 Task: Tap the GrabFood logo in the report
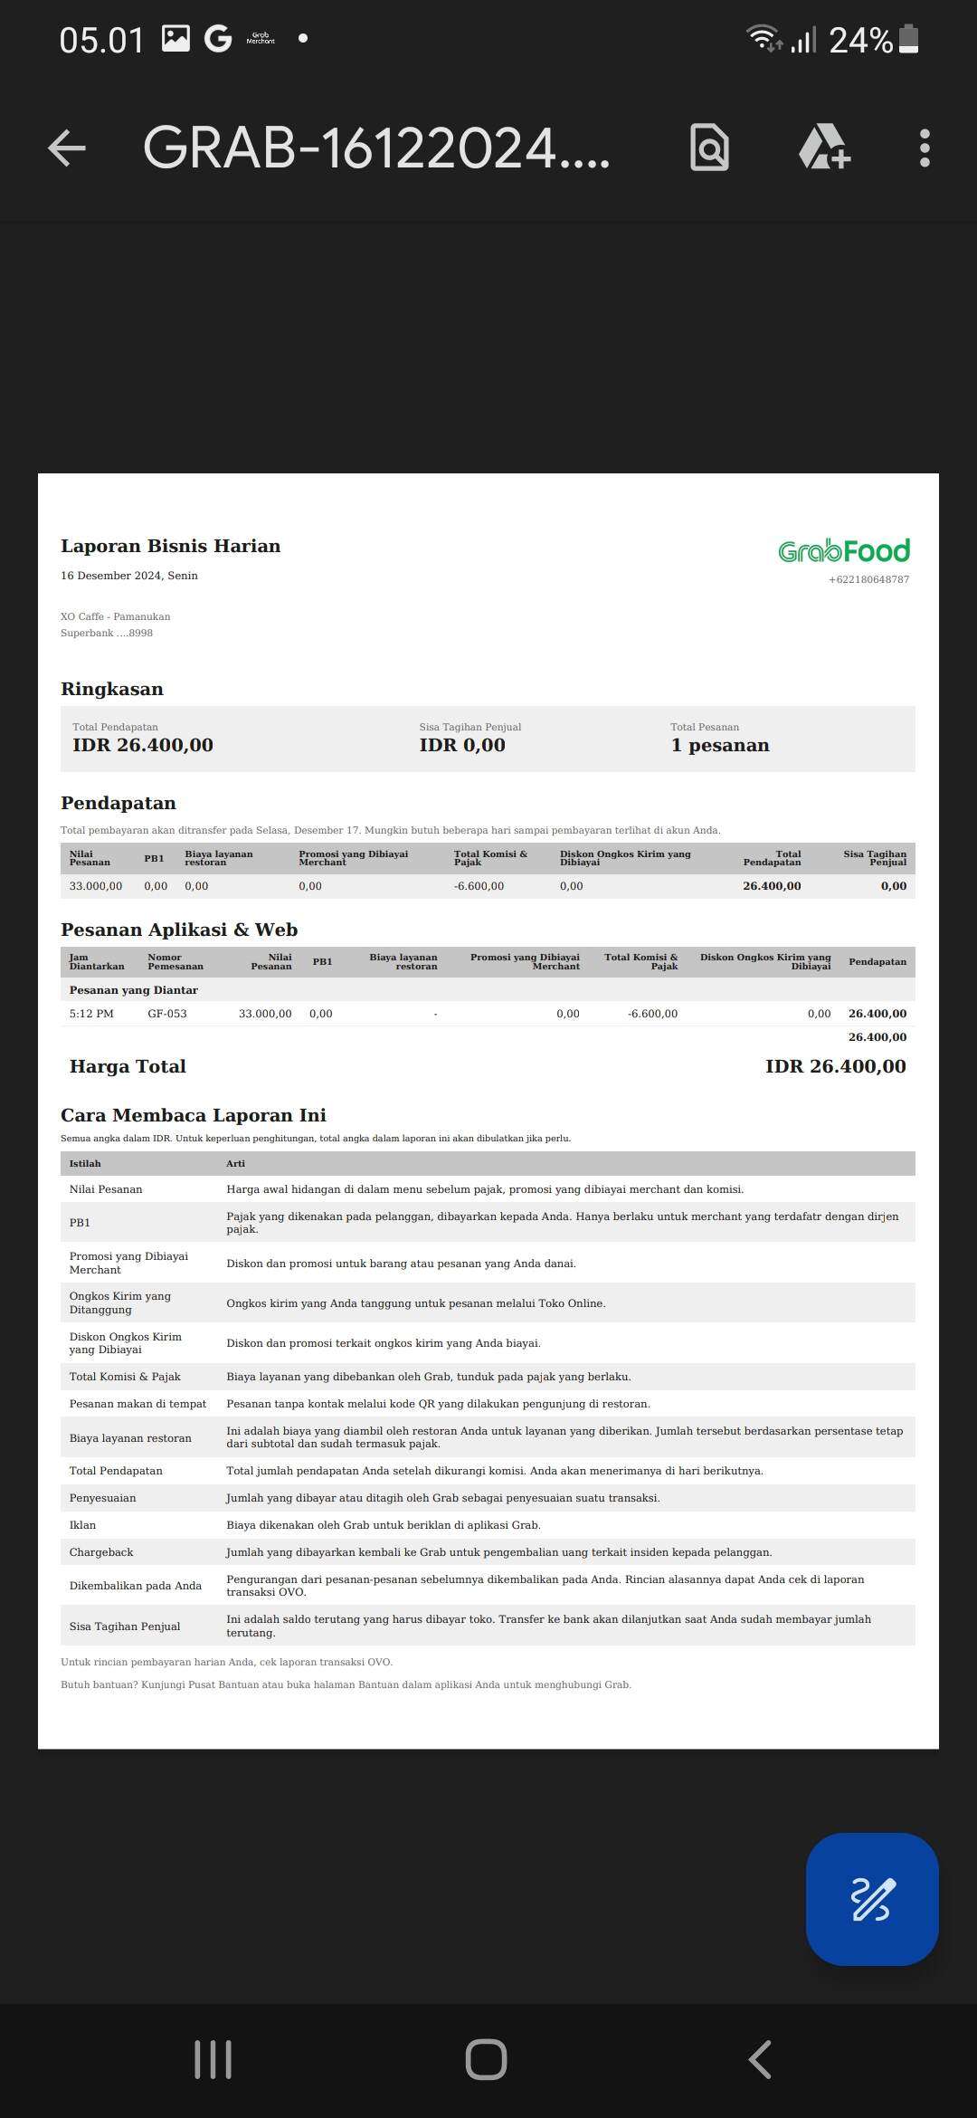[x=843, y=550]
